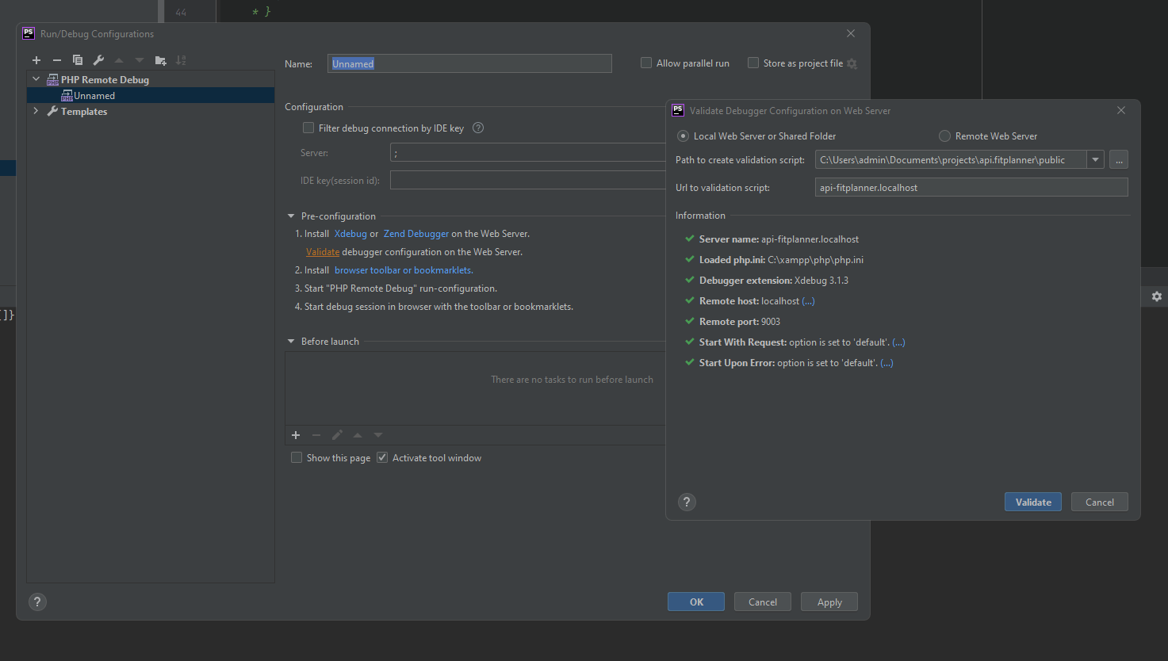Click the Server combo field
Image resolution: width=1168 pixels, height=661 pixels.
tap(528, 152)
